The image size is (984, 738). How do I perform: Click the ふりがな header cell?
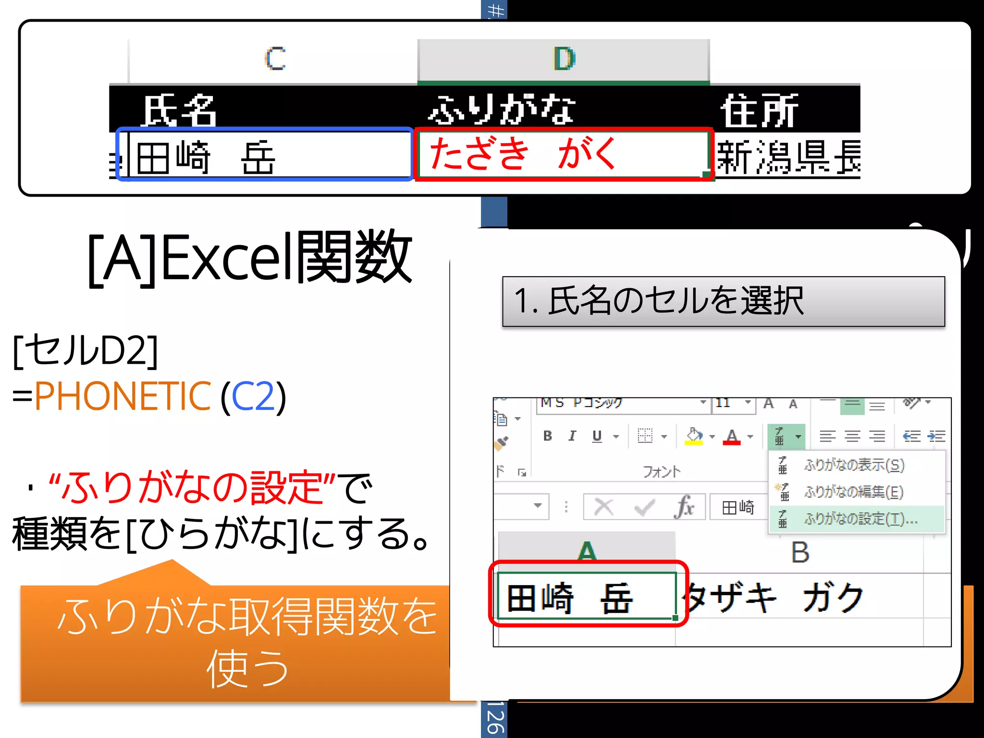click(564, 109)
